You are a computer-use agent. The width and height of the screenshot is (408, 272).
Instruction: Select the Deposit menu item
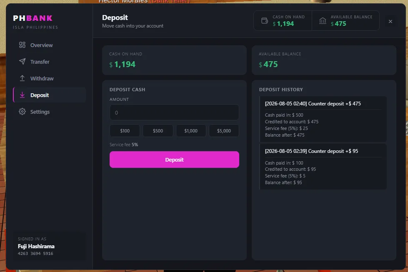[50, 95]
